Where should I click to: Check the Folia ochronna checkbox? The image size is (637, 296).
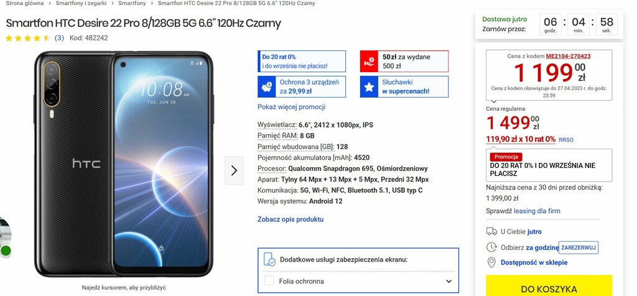[269, 280]
